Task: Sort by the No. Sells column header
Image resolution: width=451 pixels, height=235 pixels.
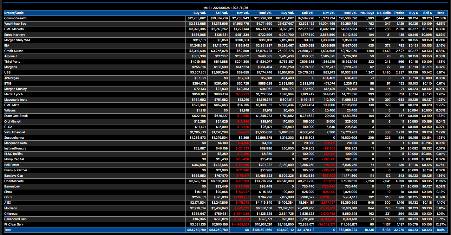Action: tap(384, 13)
